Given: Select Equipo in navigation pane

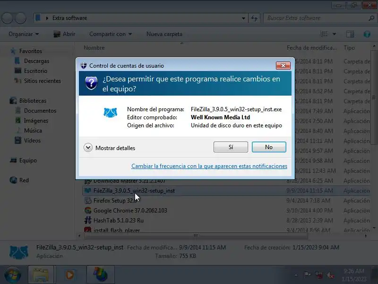Looking at the screenshot, I should pyautogui.click(x=28, y=160).
